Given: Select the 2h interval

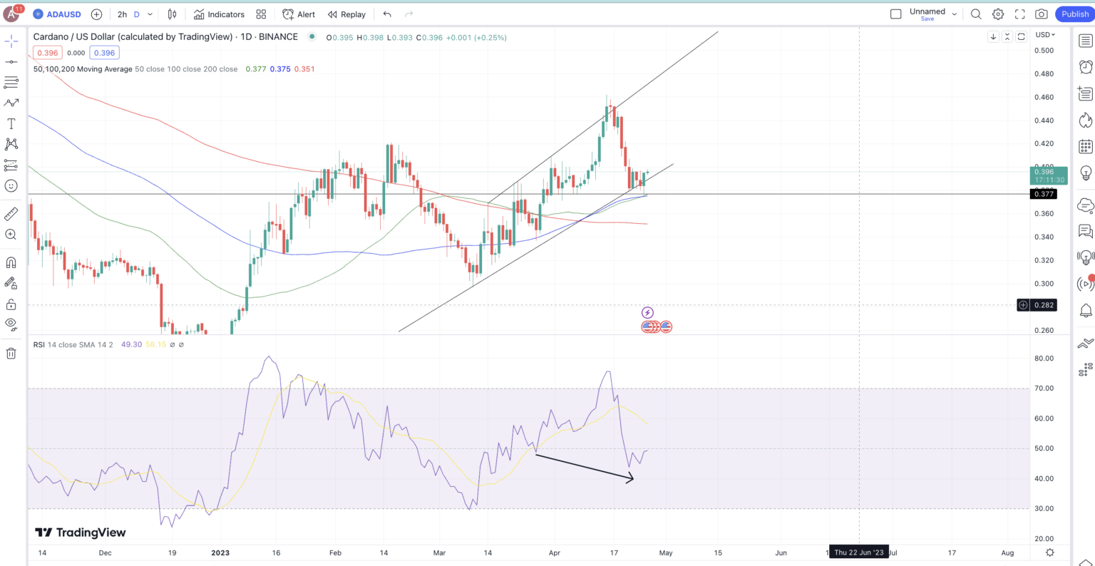Looking at the screenshot, I should pyautogui.click(x=123, y=14).
